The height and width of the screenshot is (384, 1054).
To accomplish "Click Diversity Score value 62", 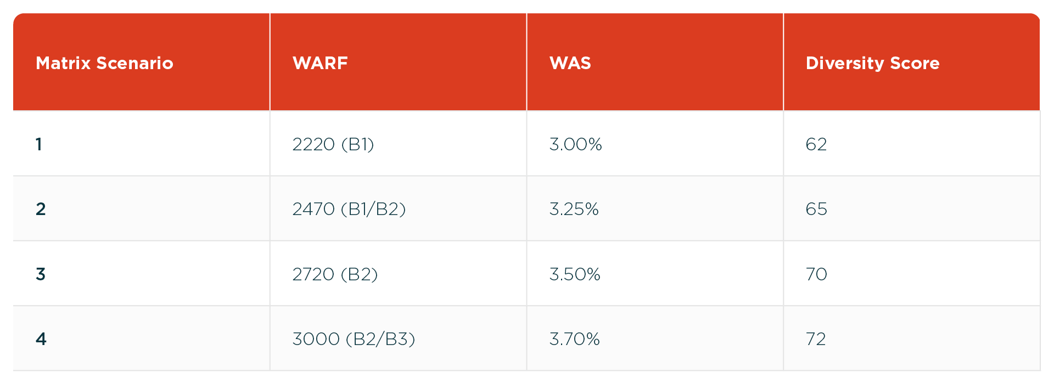I will pos(816,144).
